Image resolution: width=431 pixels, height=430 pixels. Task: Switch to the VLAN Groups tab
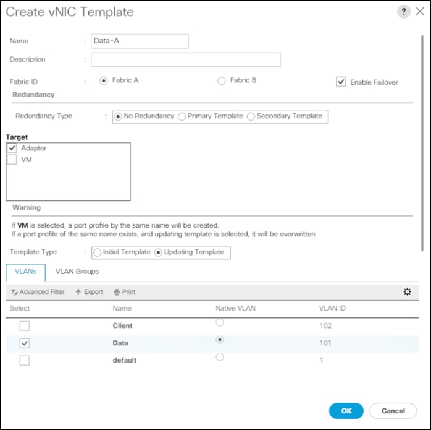click(77, 272)
